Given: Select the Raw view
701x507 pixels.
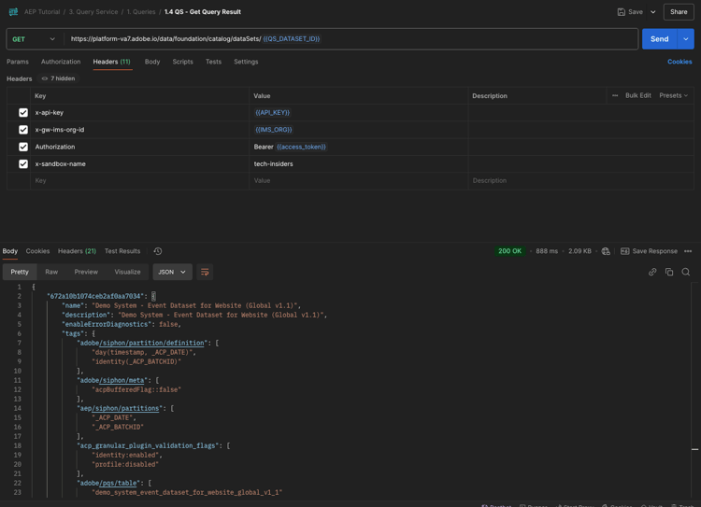Looking at the screenshot, I should [51, 272].
